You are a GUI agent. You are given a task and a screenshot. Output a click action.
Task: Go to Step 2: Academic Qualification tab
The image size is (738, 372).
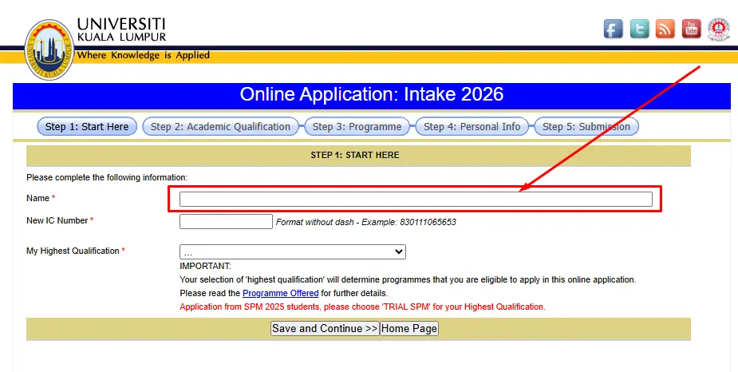(x=220, y=127)
